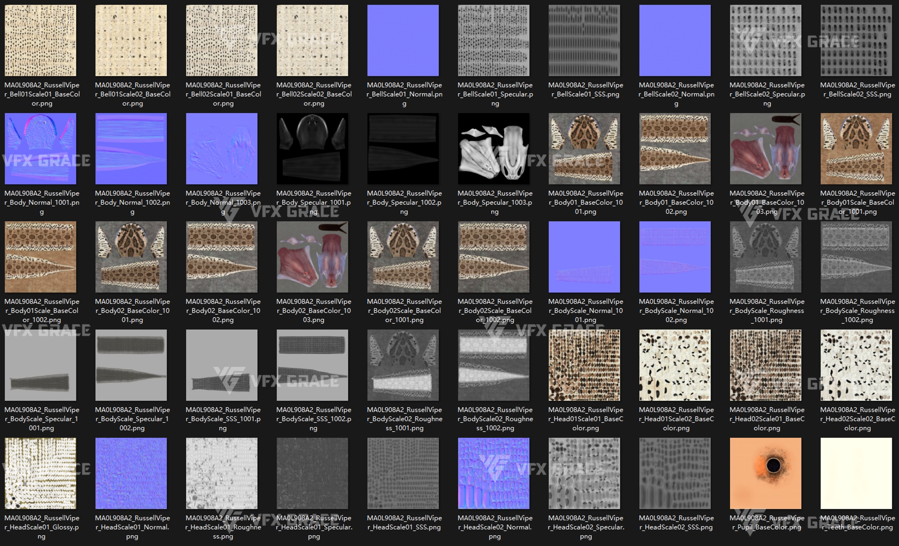Select BodyScale_Roughness_1002.png thumbnail
This screenshot has height=546, width=899.
(x=856, y=257)
